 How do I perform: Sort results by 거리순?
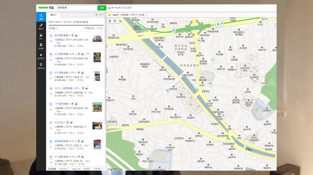click(x=99, y=28)
